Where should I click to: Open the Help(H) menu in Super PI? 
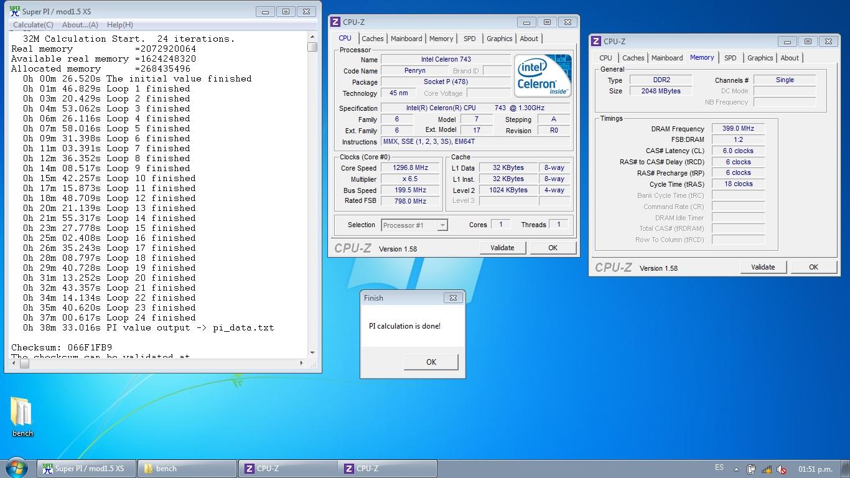coord(119,25)
